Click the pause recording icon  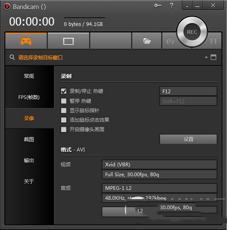tap(213, 41)
